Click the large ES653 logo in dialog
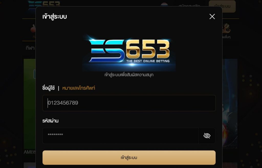 click(129, 53)
